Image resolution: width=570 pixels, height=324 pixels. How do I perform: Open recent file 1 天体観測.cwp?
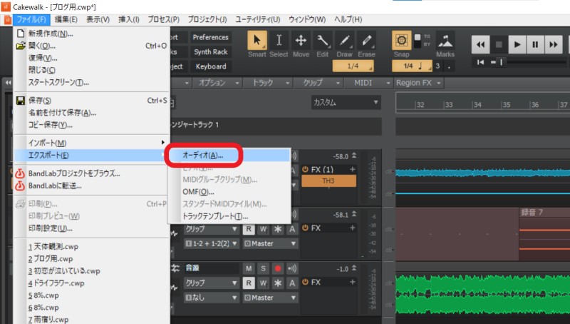point(92,246)
